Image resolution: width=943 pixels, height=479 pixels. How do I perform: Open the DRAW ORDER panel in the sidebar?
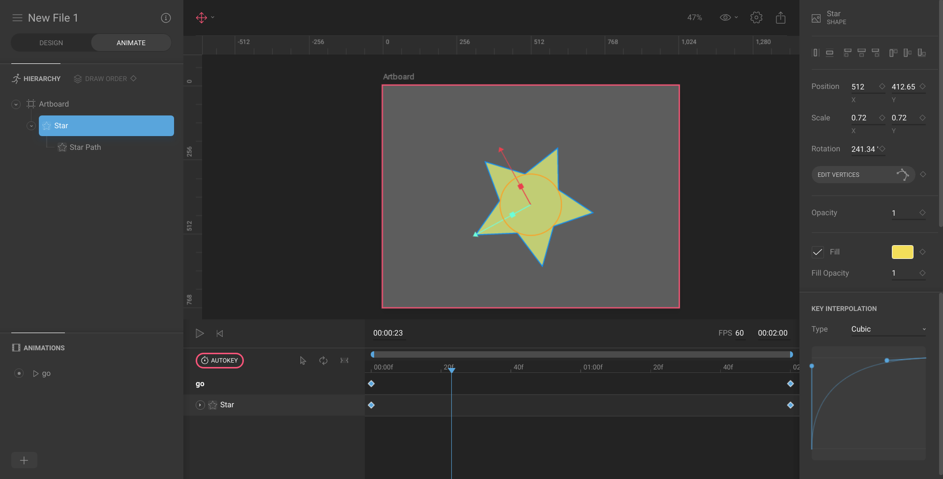tap(105, 79)
